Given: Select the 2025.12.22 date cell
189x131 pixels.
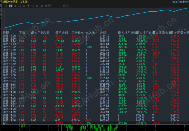Looking at the screenshot, I should tap(9, 47).
